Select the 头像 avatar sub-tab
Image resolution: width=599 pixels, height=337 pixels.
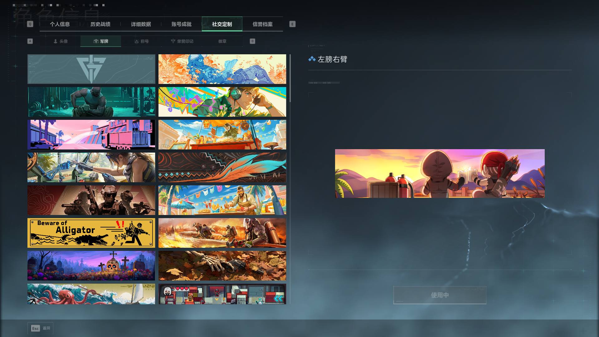point(60,41)
